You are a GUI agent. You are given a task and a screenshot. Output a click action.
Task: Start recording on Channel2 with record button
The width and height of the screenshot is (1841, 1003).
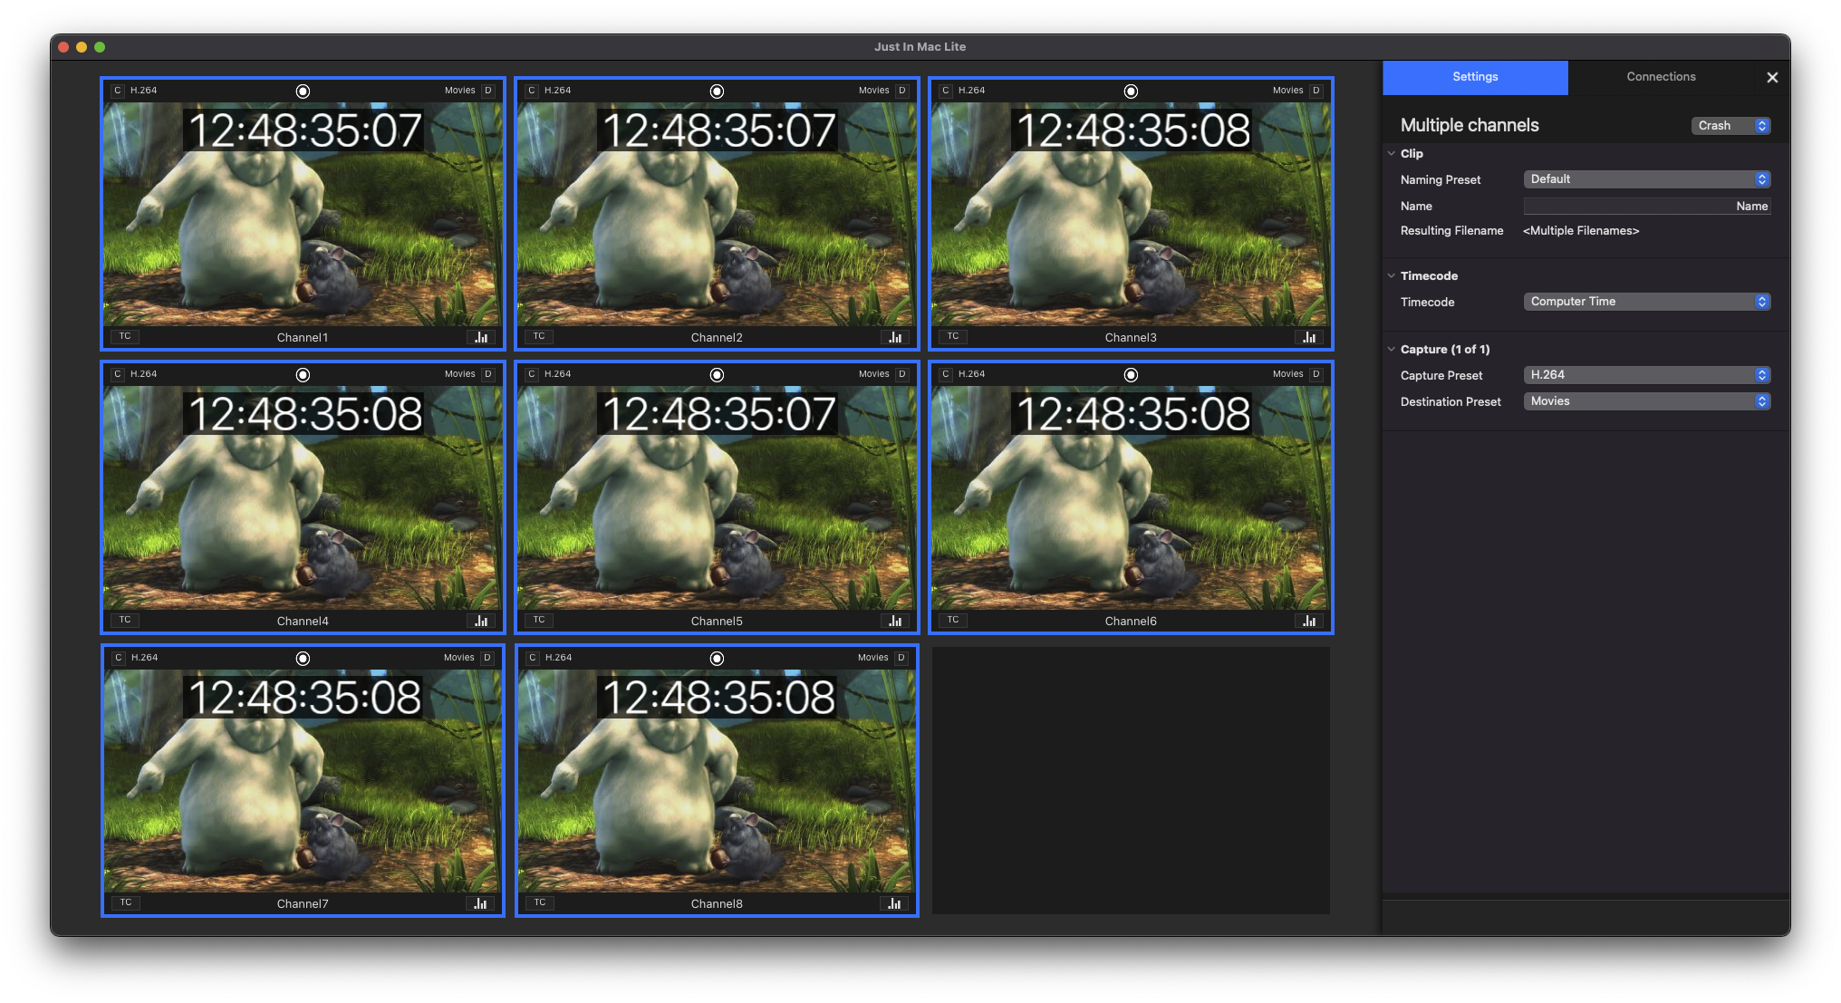pyautogui.click(x=717, y=92)
